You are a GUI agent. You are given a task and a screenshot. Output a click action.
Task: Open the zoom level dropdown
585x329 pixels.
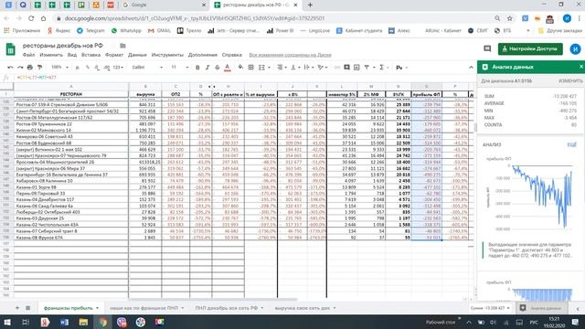click(x=59, y=67)
